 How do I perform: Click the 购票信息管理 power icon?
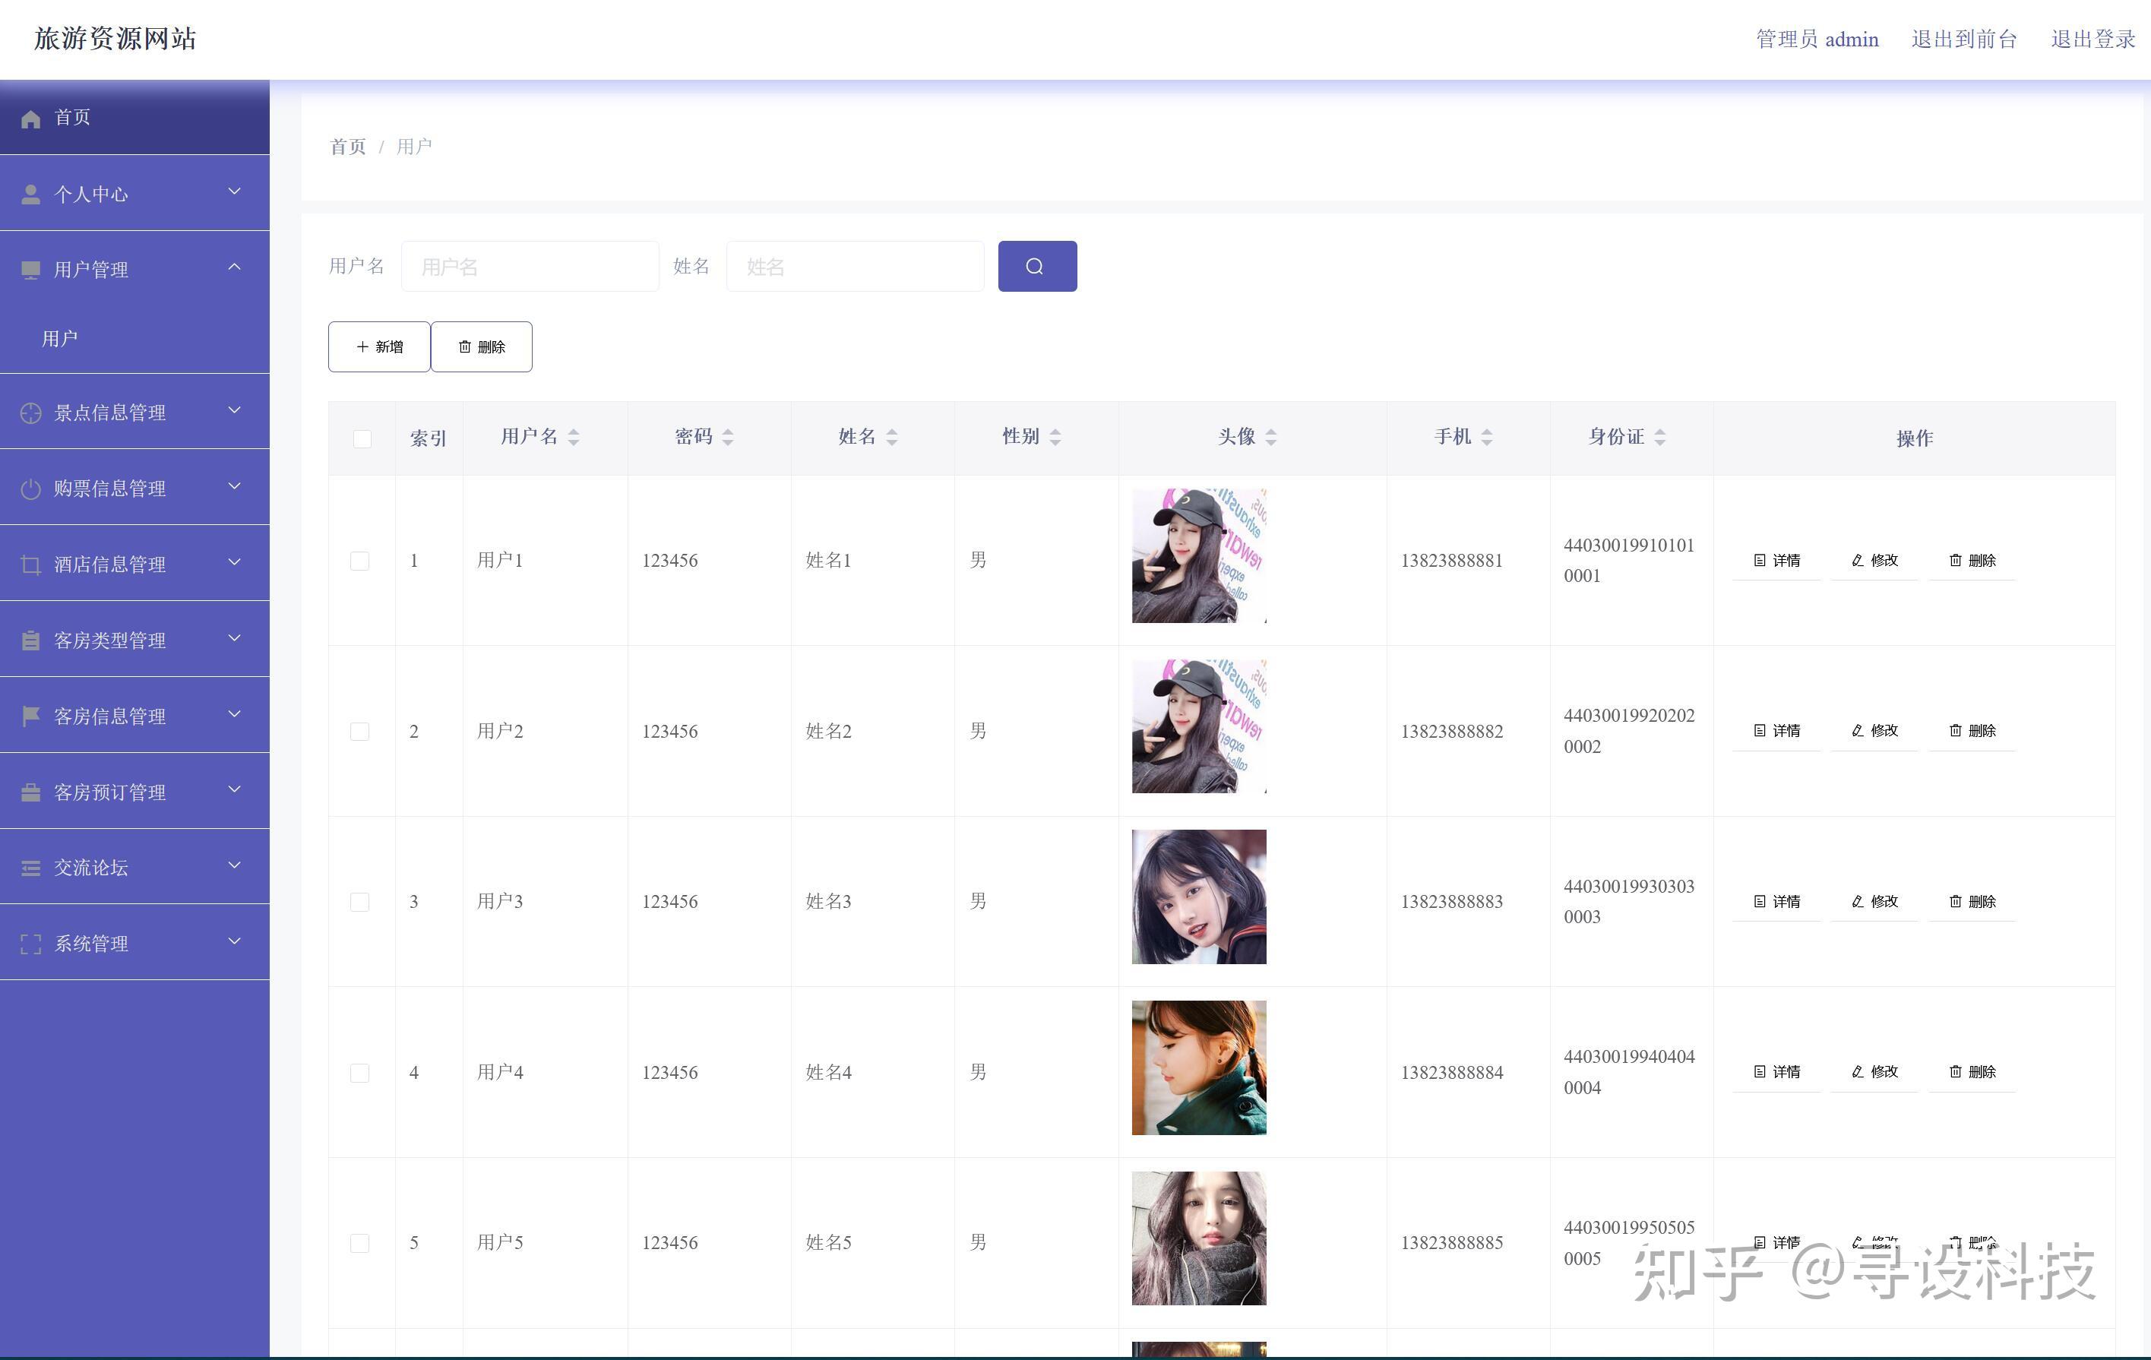(x=30, y=488)
